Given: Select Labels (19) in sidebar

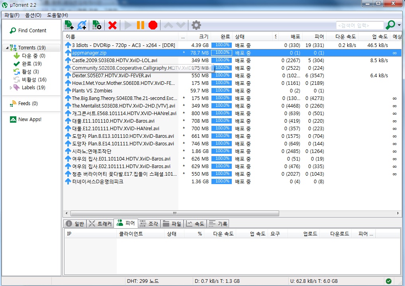Looking at the screenshot, I should pos(29,88).
